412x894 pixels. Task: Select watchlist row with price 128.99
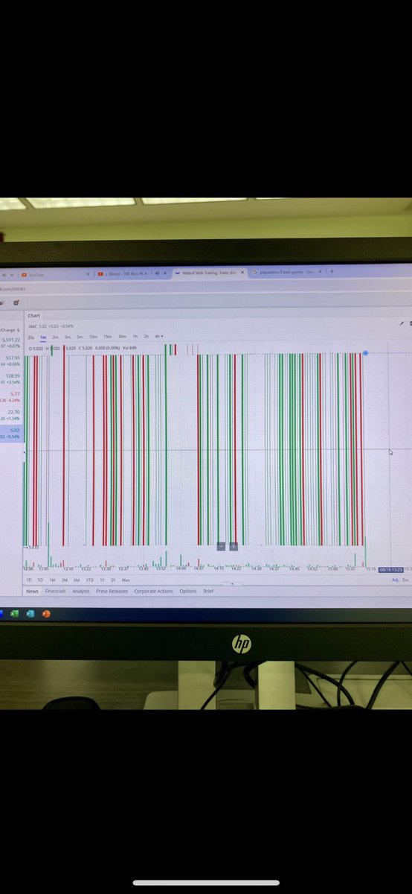[x=11, y=378]
